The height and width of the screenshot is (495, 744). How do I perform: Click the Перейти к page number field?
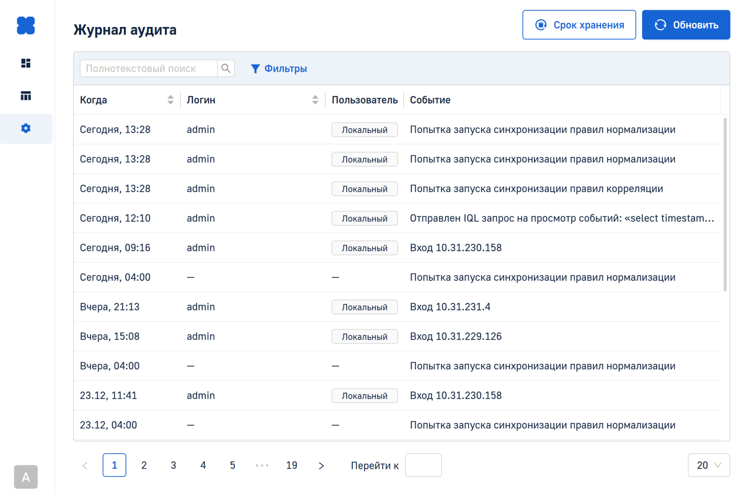[423, 465]
